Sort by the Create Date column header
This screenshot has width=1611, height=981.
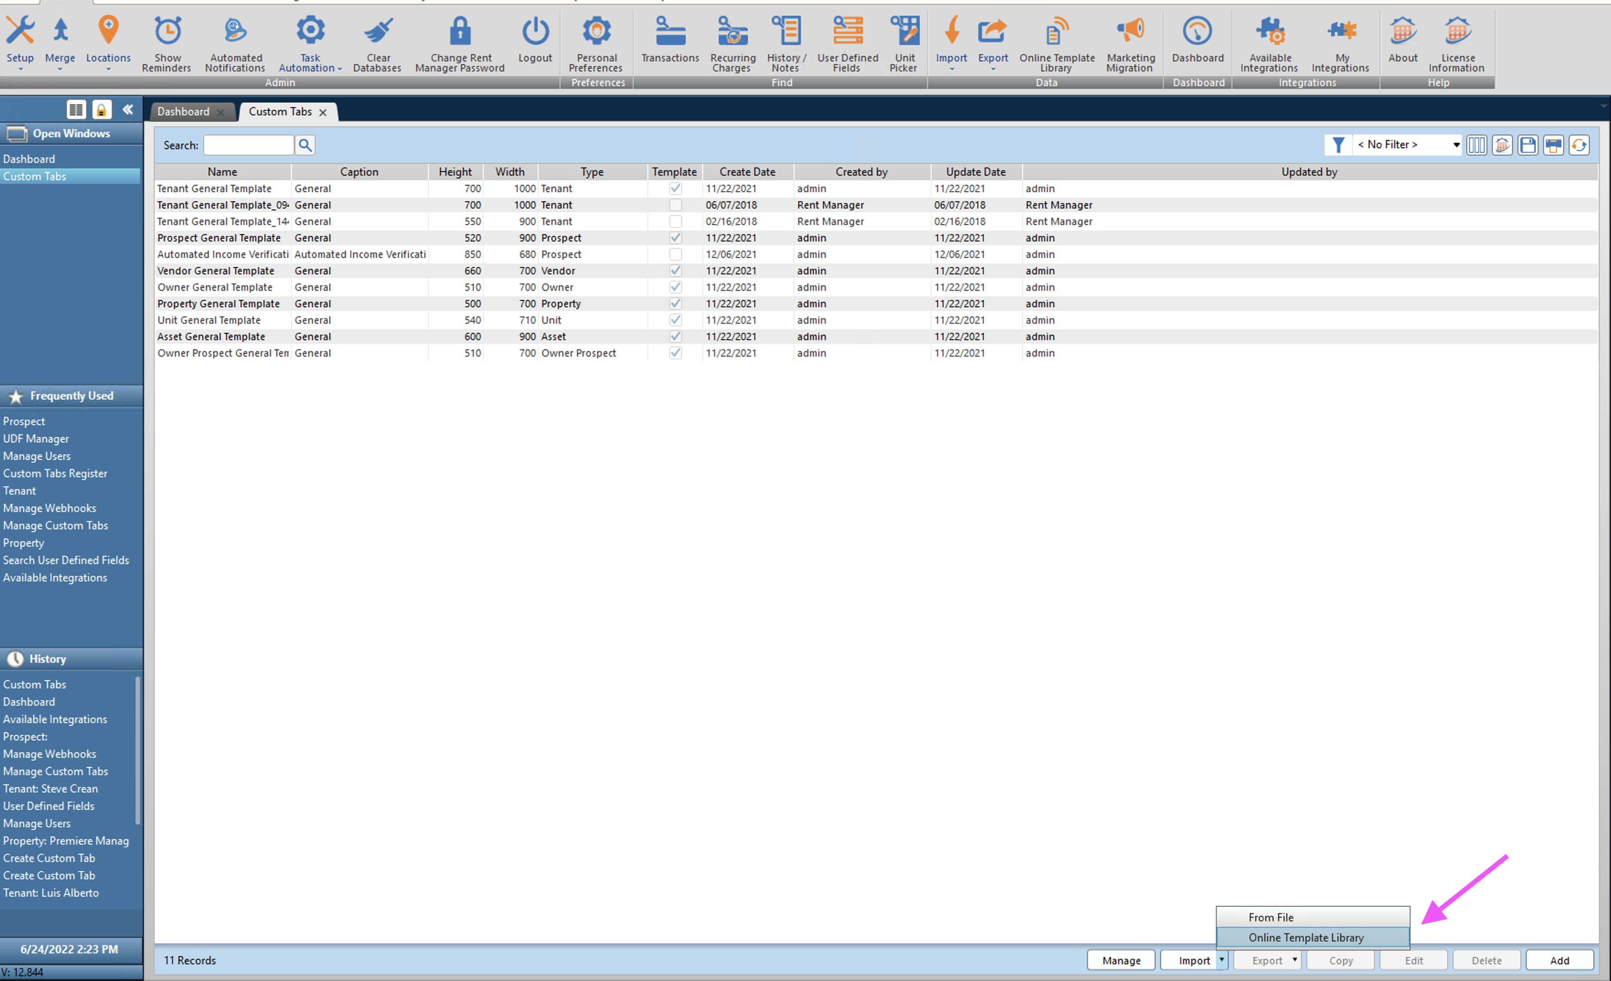[x=747, y=171]
